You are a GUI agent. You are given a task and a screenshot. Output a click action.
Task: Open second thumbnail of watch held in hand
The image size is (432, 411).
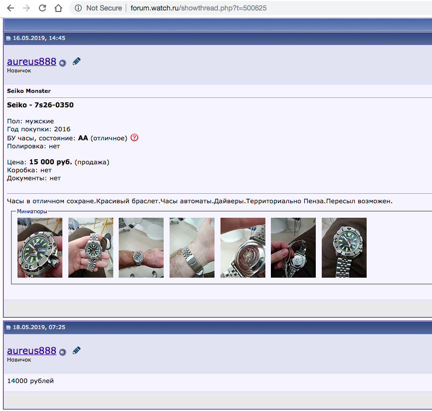tap(91, 248)
